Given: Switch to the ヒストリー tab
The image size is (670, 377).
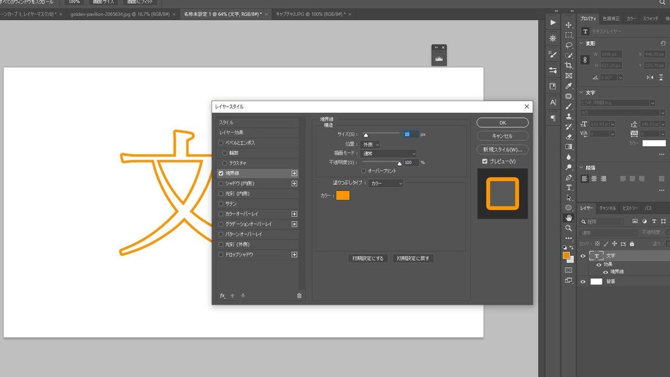Looking at the screenshot, I should pos(630,208).
